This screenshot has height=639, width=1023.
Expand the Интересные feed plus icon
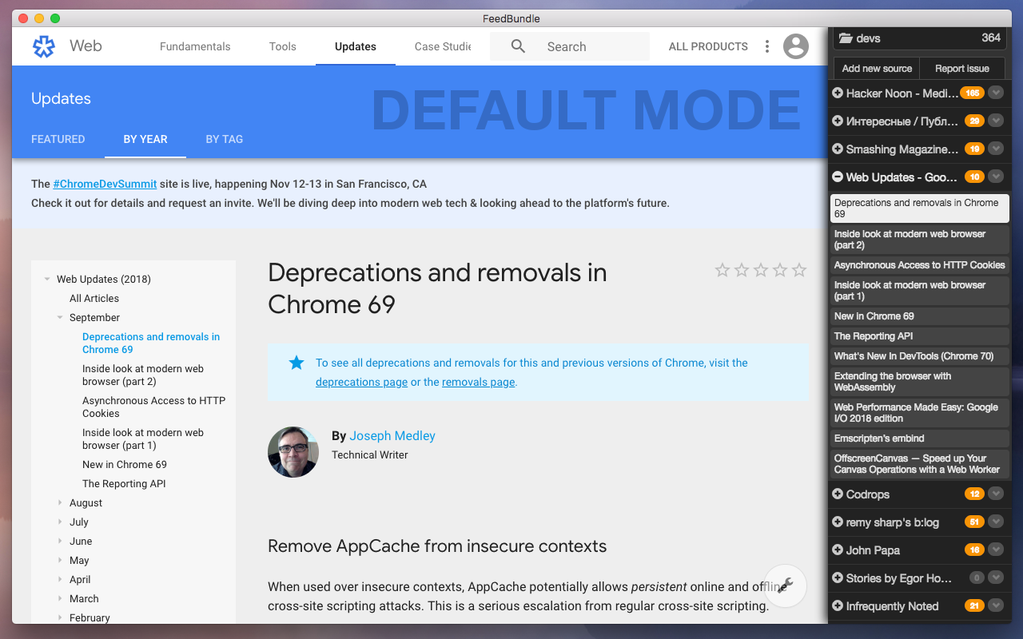(x=838, y=121)
